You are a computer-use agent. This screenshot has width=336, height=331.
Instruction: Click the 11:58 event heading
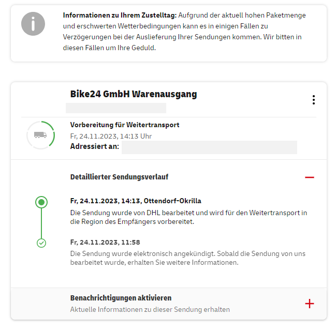tap(105, 242)
